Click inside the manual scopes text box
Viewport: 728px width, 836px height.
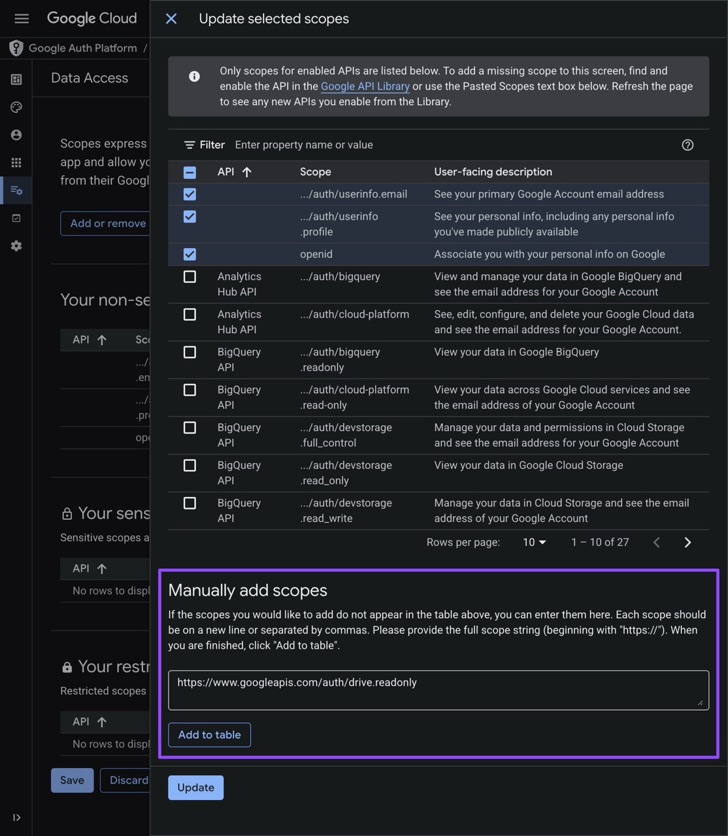(438, 689)
